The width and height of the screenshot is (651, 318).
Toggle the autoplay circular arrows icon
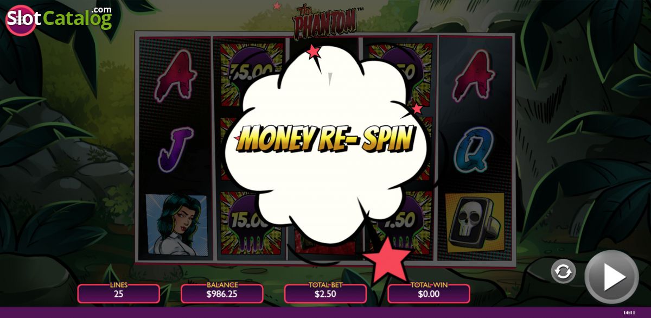tap(563, 271)
